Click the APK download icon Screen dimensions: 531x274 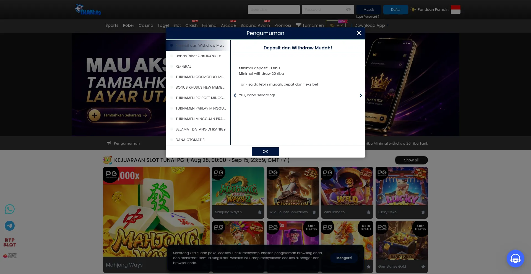pyautogui.click(x=10, y=256)
